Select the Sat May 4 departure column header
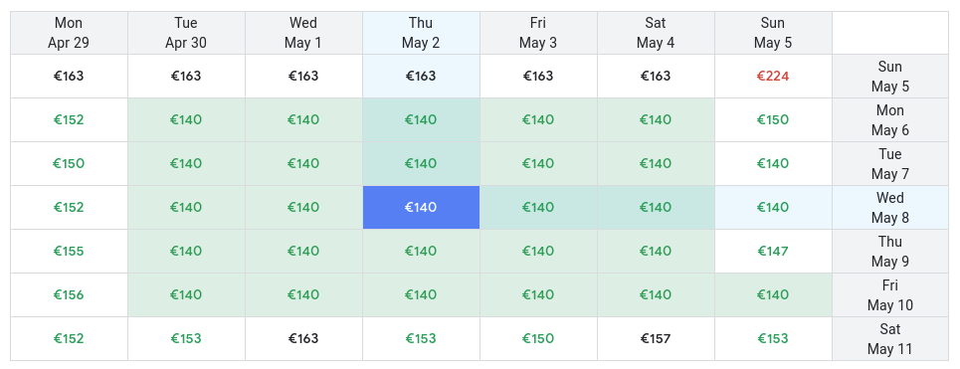The width and height of the screenshot is (960, 369). (656, 33)
